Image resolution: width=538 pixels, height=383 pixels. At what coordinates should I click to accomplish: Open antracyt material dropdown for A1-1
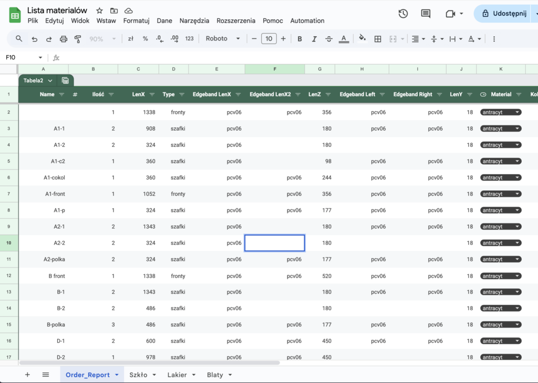click(x=517, y=129)
